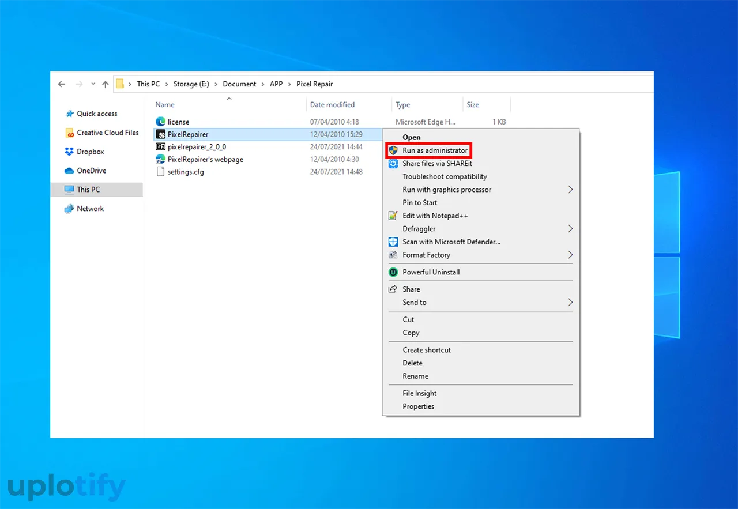The height and width of the screenshot is (509, 738).
Task: Open the Defraggler submenu
Action: [x=481, y=229]
